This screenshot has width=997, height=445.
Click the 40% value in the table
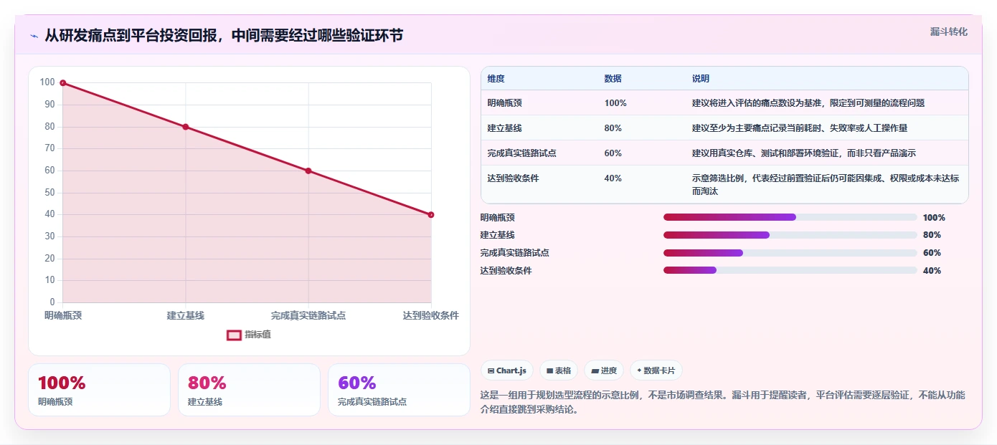click(x=613, y=178)
